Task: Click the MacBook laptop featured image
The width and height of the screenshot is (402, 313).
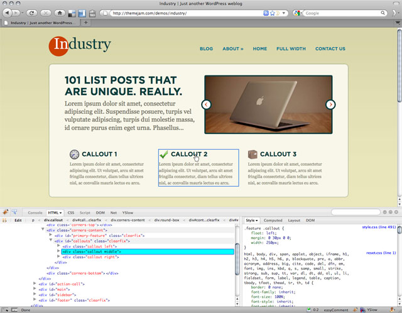Action: (268, 104)
